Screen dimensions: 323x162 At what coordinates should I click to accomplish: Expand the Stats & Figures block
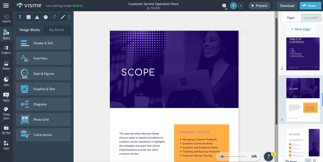43,74
